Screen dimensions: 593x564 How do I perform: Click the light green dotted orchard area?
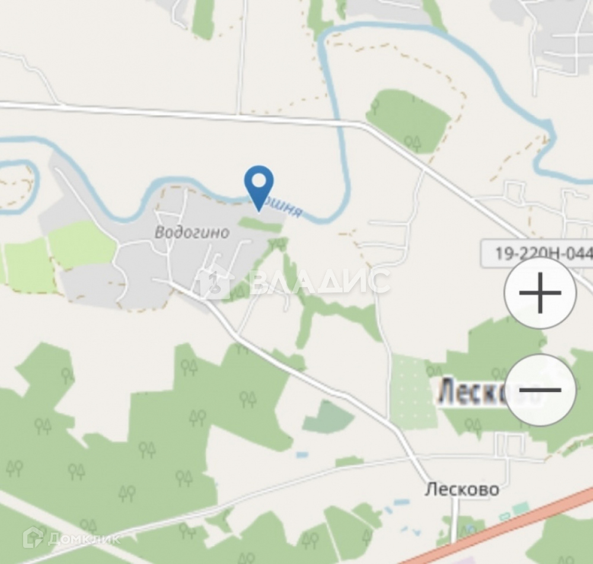(413, 391)
